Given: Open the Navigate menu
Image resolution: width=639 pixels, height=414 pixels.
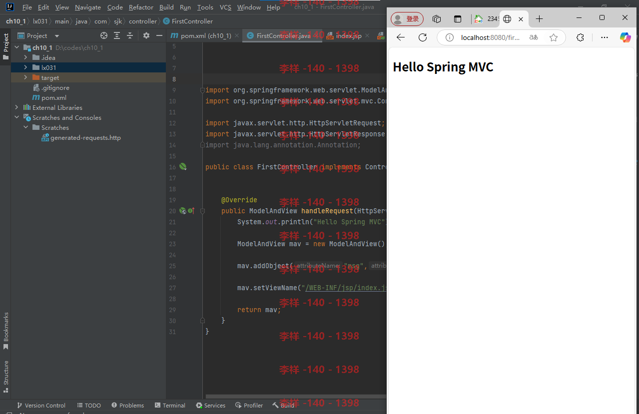Looking at the screenshot, I should click(x=88, y=7).
